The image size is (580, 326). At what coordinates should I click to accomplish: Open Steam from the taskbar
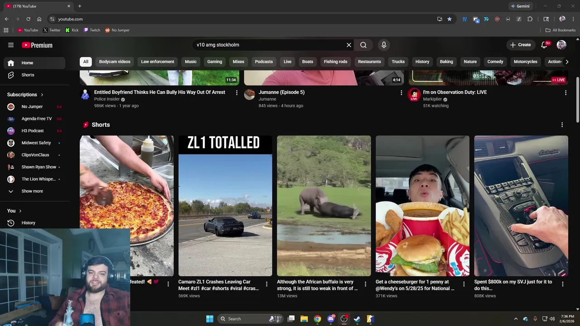(x=357, y=319)
